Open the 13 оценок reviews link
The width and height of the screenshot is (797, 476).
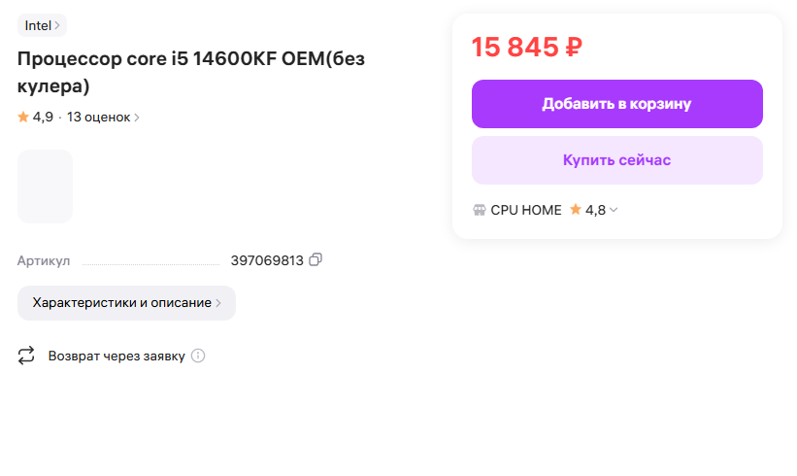(98, 118)
